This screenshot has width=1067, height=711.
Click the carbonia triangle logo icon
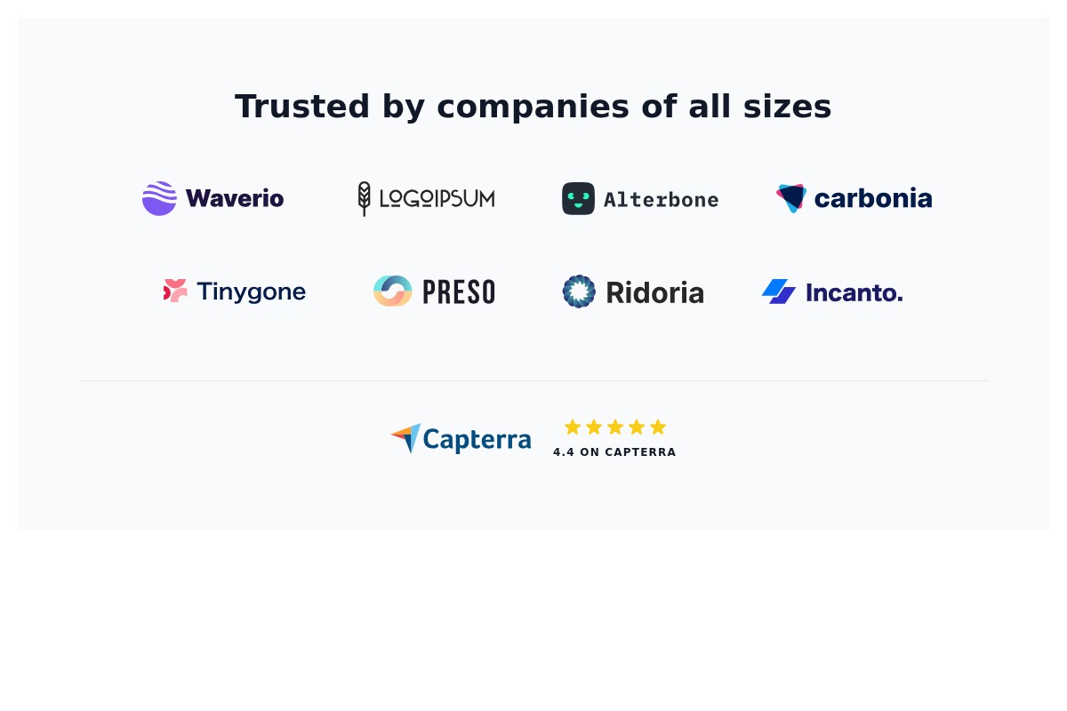coord(790,197)
